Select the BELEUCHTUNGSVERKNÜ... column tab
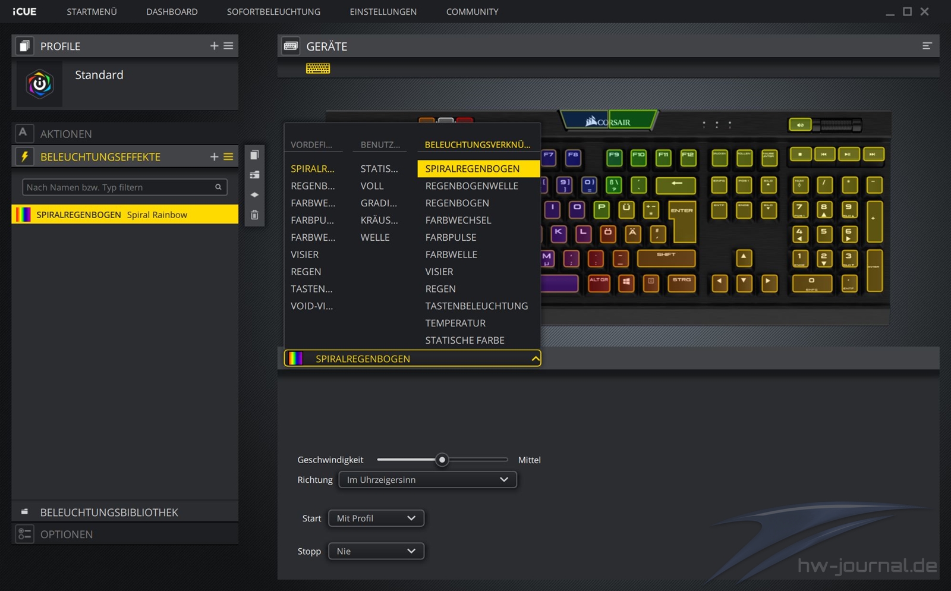Viewport: 951px width, 591px height. pyautogui.click(x=478, y=144)
